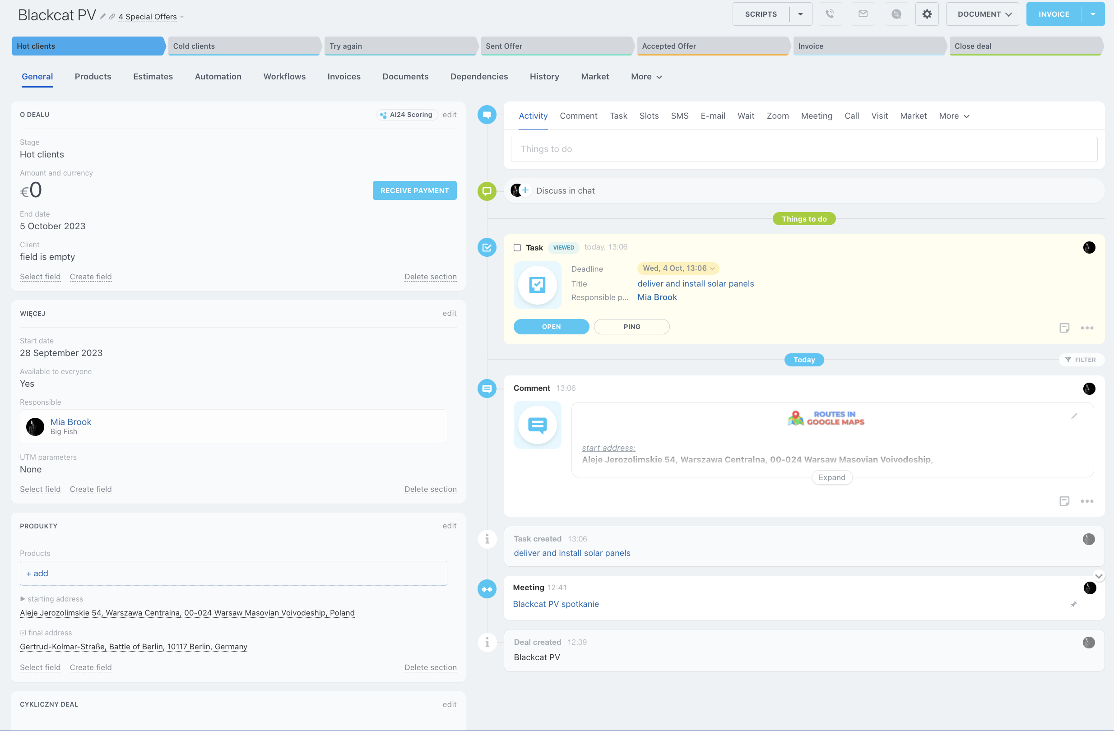Check the Task completion checkbox
Viewport: 1114px width, 731px height.
pos(517,248)
